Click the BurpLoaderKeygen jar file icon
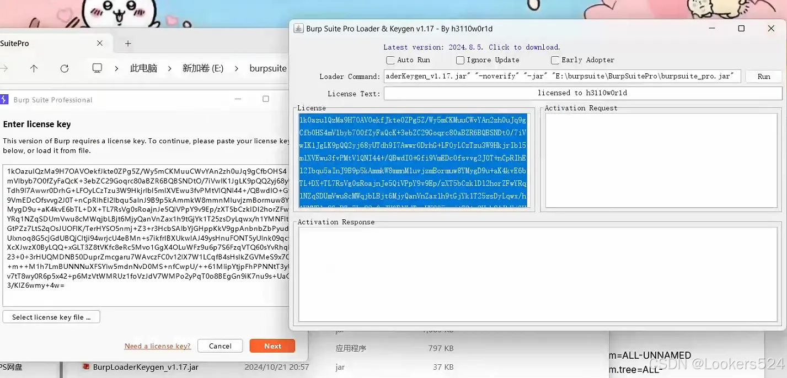787x378 pixels. pyautogui.click(x=86, y=367)
